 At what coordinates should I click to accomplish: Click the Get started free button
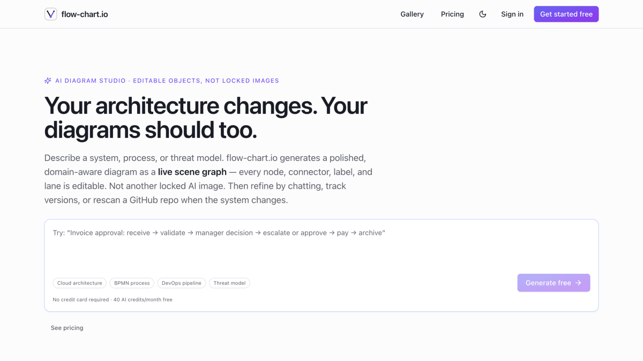[x=566, y=14]
